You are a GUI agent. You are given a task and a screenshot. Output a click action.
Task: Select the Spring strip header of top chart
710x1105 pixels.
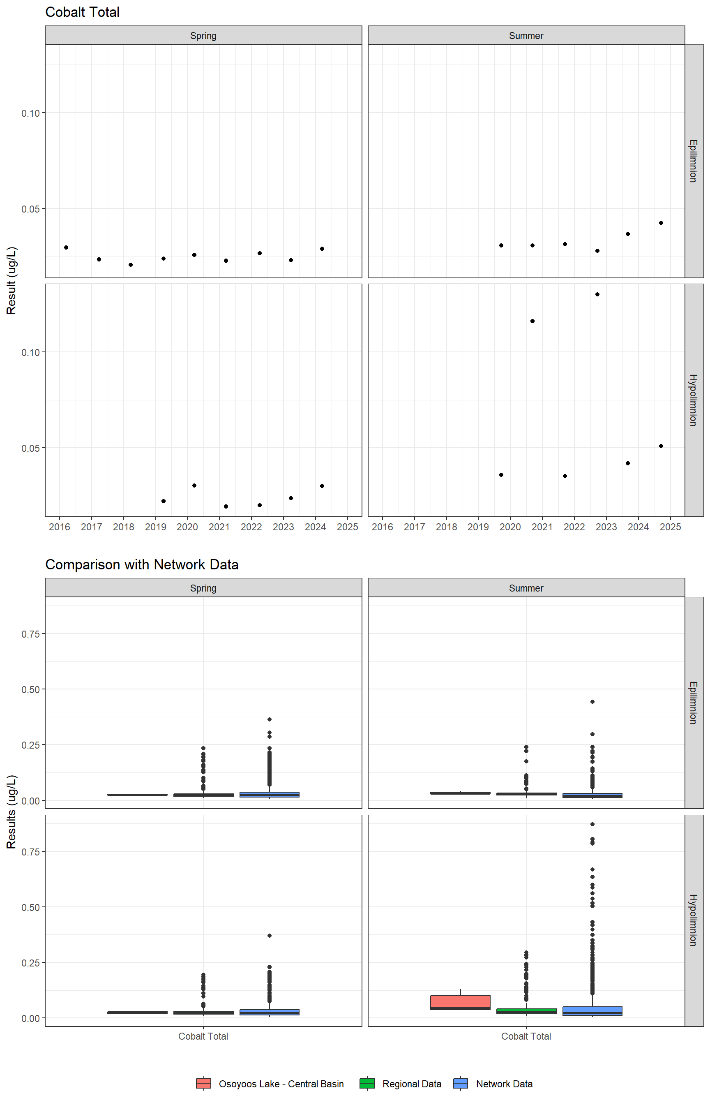[x=203, y=35]
